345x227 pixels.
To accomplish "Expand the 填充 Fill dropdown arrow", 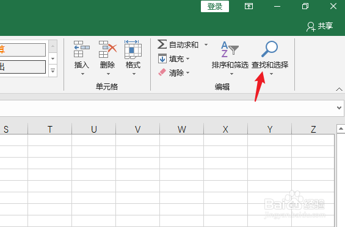I will (x=187, y=59).
